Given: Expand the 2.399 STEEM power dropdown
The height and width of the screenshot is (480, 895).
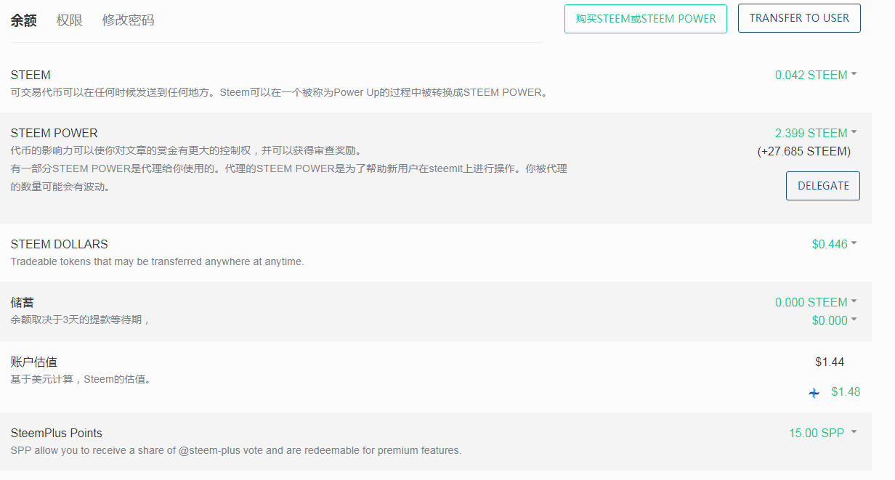Looking at the screenshot, I should coord(816,133).
